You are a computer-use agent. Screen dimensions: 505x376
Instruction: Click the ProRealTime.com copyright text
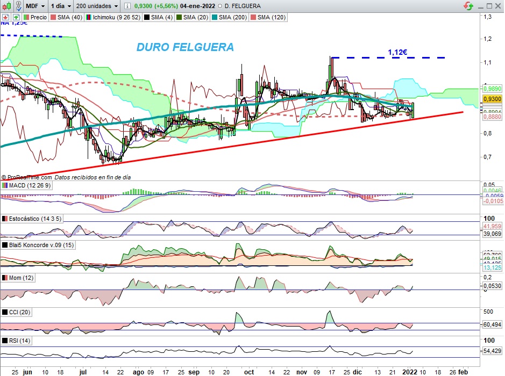point(27,177)
